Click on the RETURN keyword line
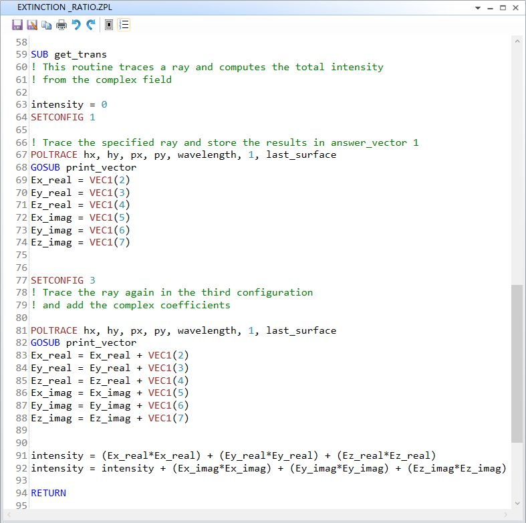The width and height of the screenshot is (526, 523). 48,493
